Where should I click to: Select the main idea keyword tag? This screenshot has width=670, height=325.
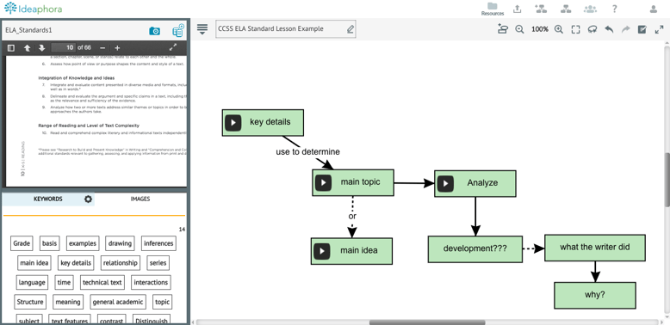34,263
